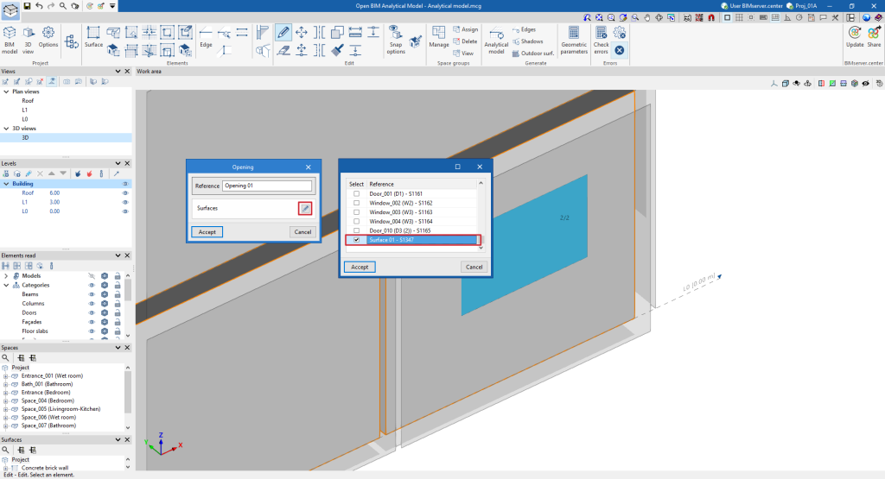
Task: Open Geometric parameters
Action: [x=574, y=40]
